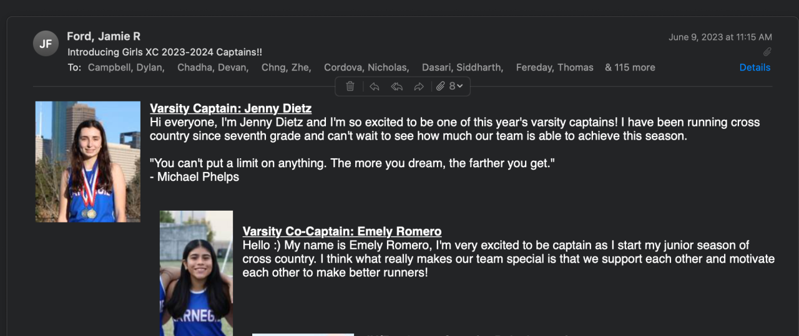
Task: Click the Reply arrow icon
Action: click(x=374, y=86)
